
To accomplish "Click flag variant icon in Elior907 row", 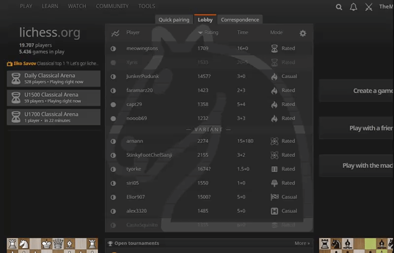I will (x=274, y=197).
